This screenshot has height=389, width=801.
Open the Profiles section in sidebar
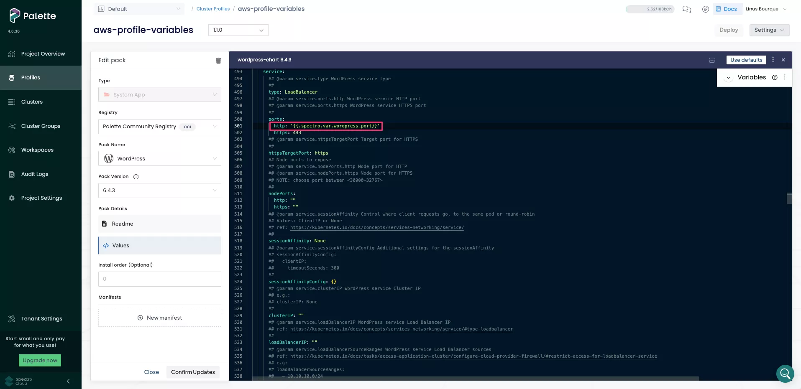click(30, 77)
